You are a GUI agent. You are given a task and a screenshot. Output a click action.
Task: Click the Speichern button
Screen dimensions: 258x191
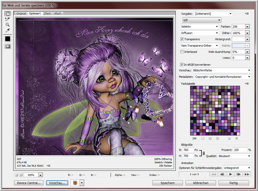(x=168, y=183)
